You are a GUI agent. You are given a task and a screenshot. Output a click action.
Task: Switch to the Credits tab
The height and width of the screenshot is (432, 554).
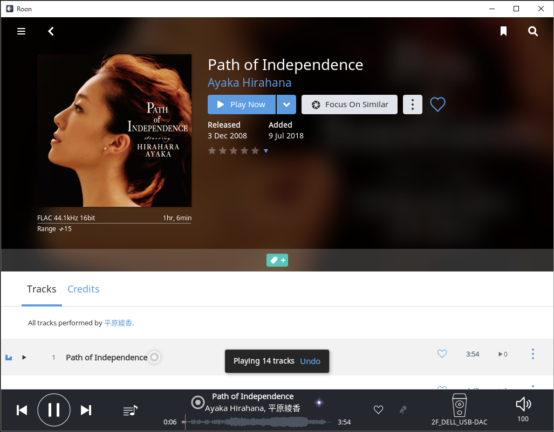[x=84, y=289]
